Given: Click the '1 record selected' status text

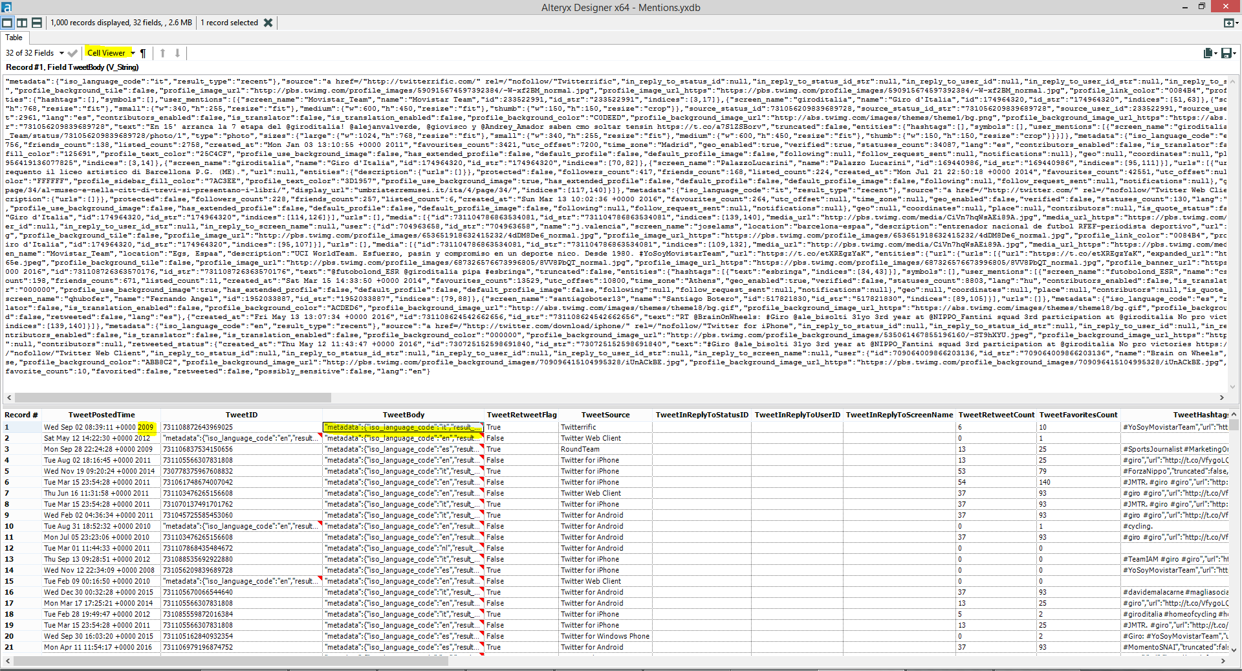Looking at the screenshot, I should (x=229, y=23).
